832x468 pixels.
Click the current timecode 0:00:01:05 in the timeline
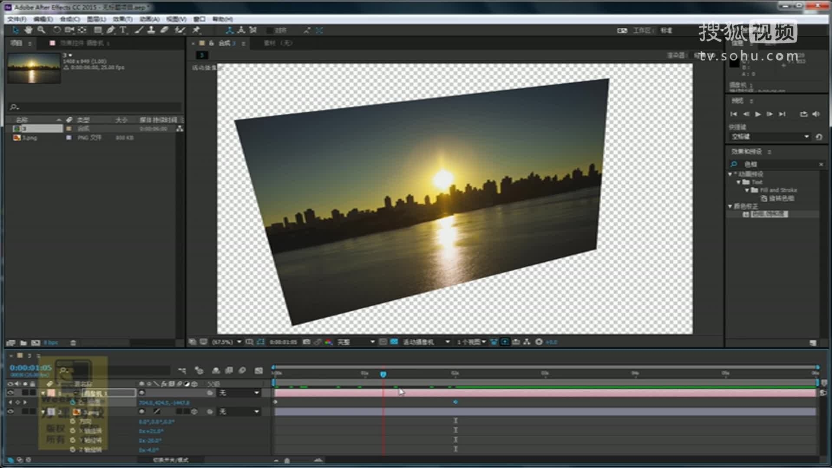coord(30,367)
